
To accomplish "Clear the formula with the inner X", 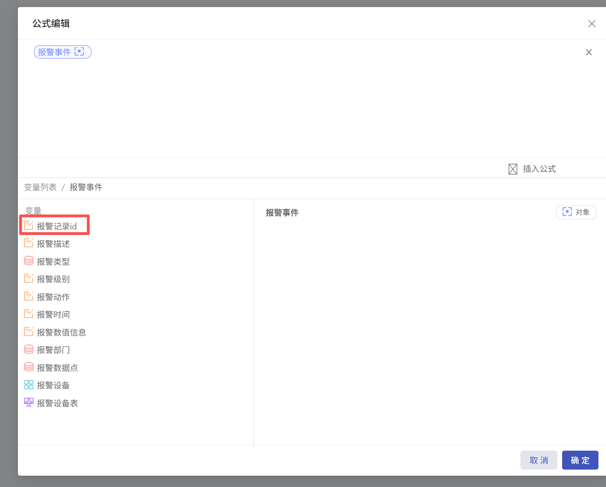I will click(589, 52).
